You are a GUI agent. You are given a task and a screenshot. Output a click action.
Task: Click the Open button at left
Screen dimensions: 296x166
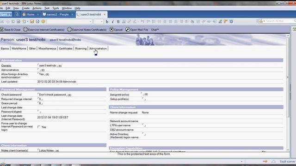[x=6, y=14]
